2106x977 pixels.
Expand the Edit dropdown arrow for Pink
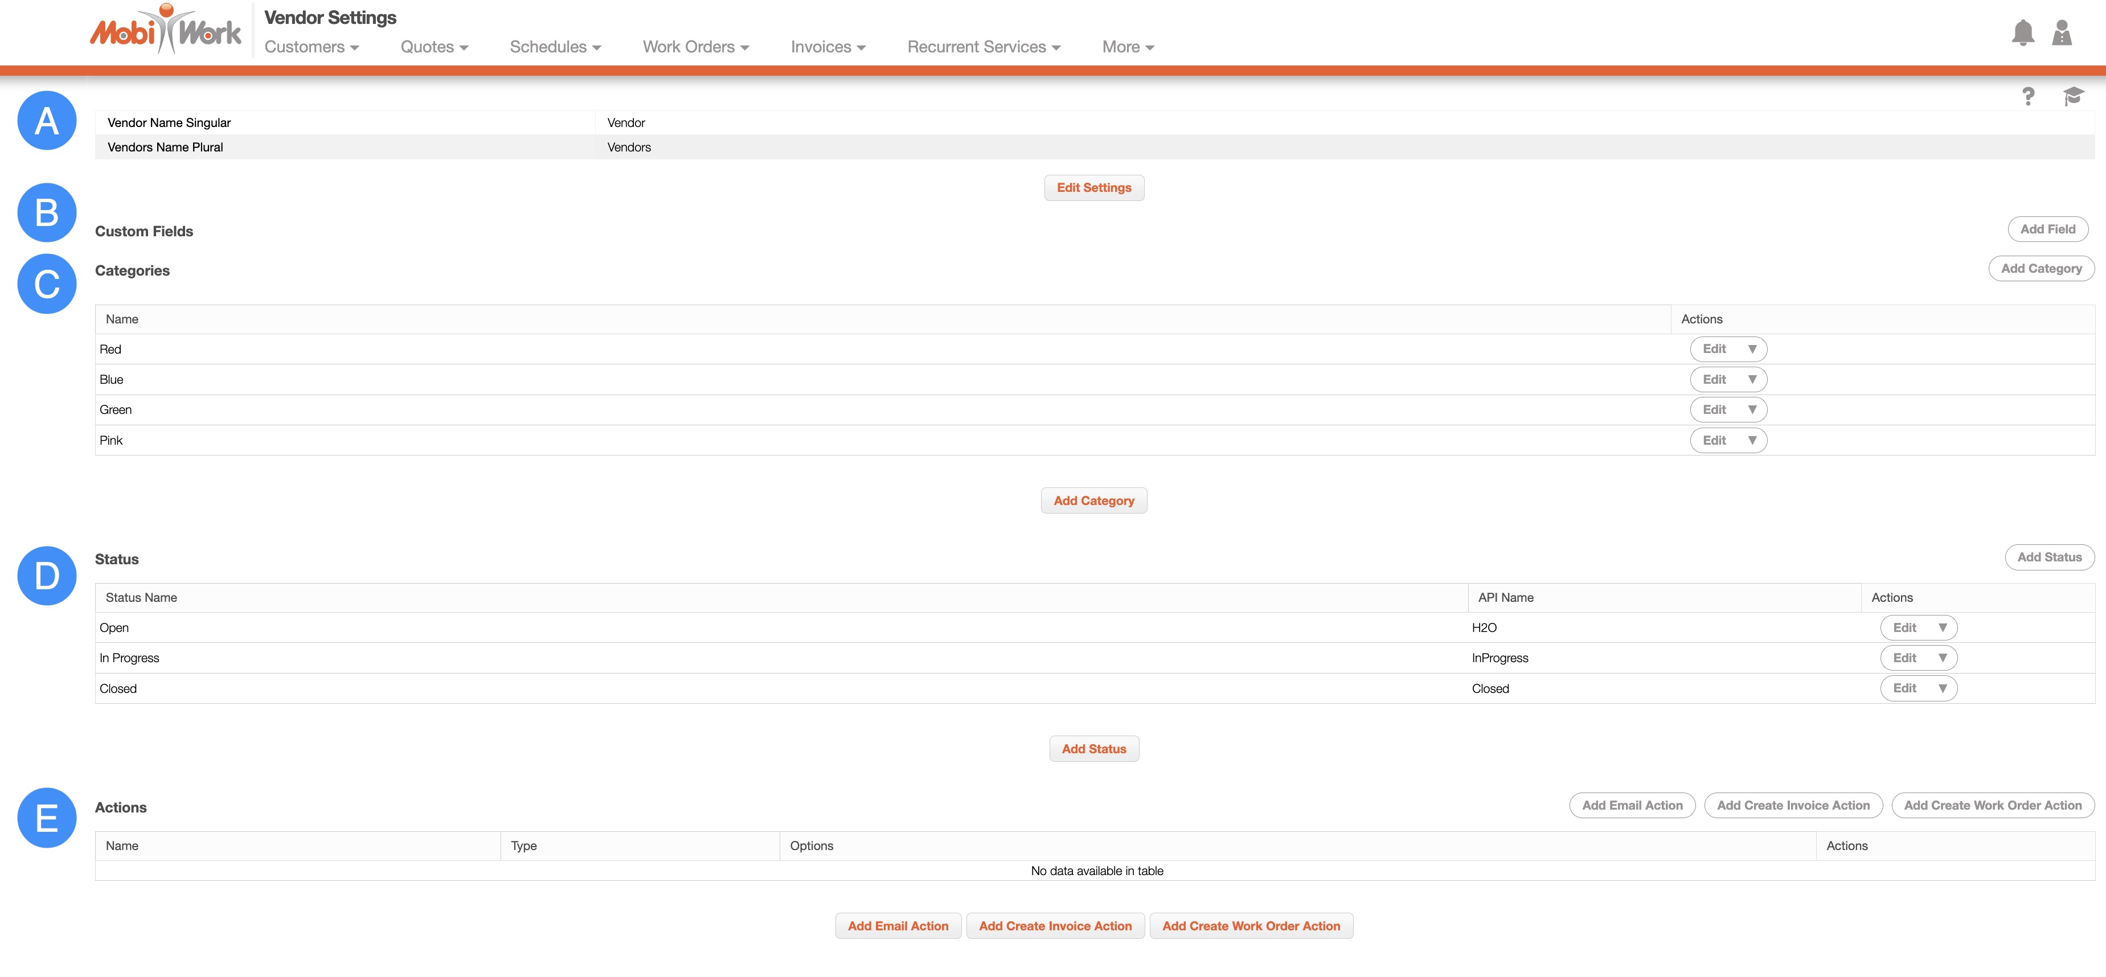[1752, 441]
